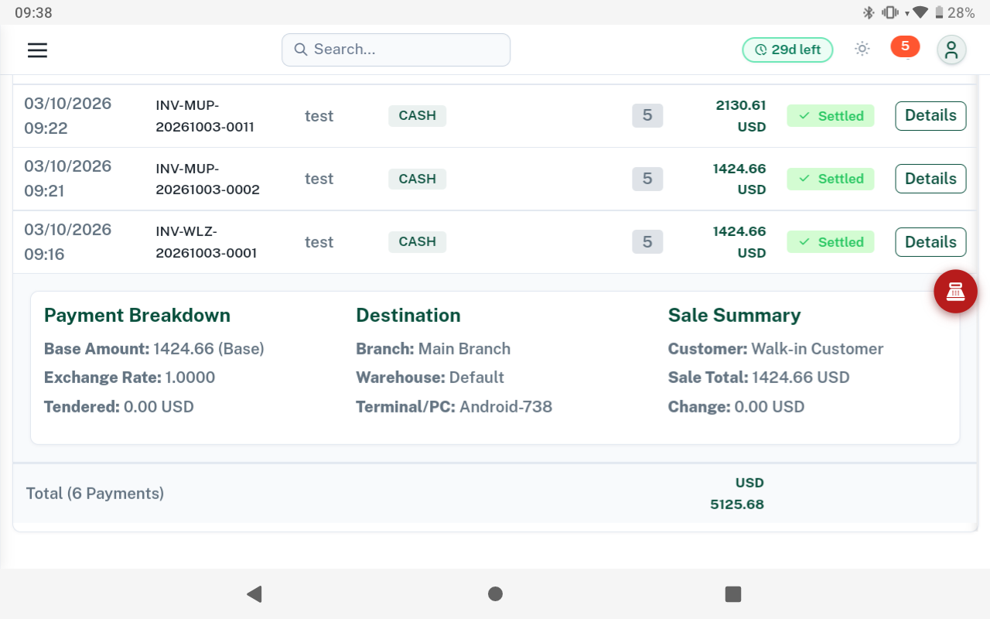Click the total amount USD 5125.68

tap(737, 494)
